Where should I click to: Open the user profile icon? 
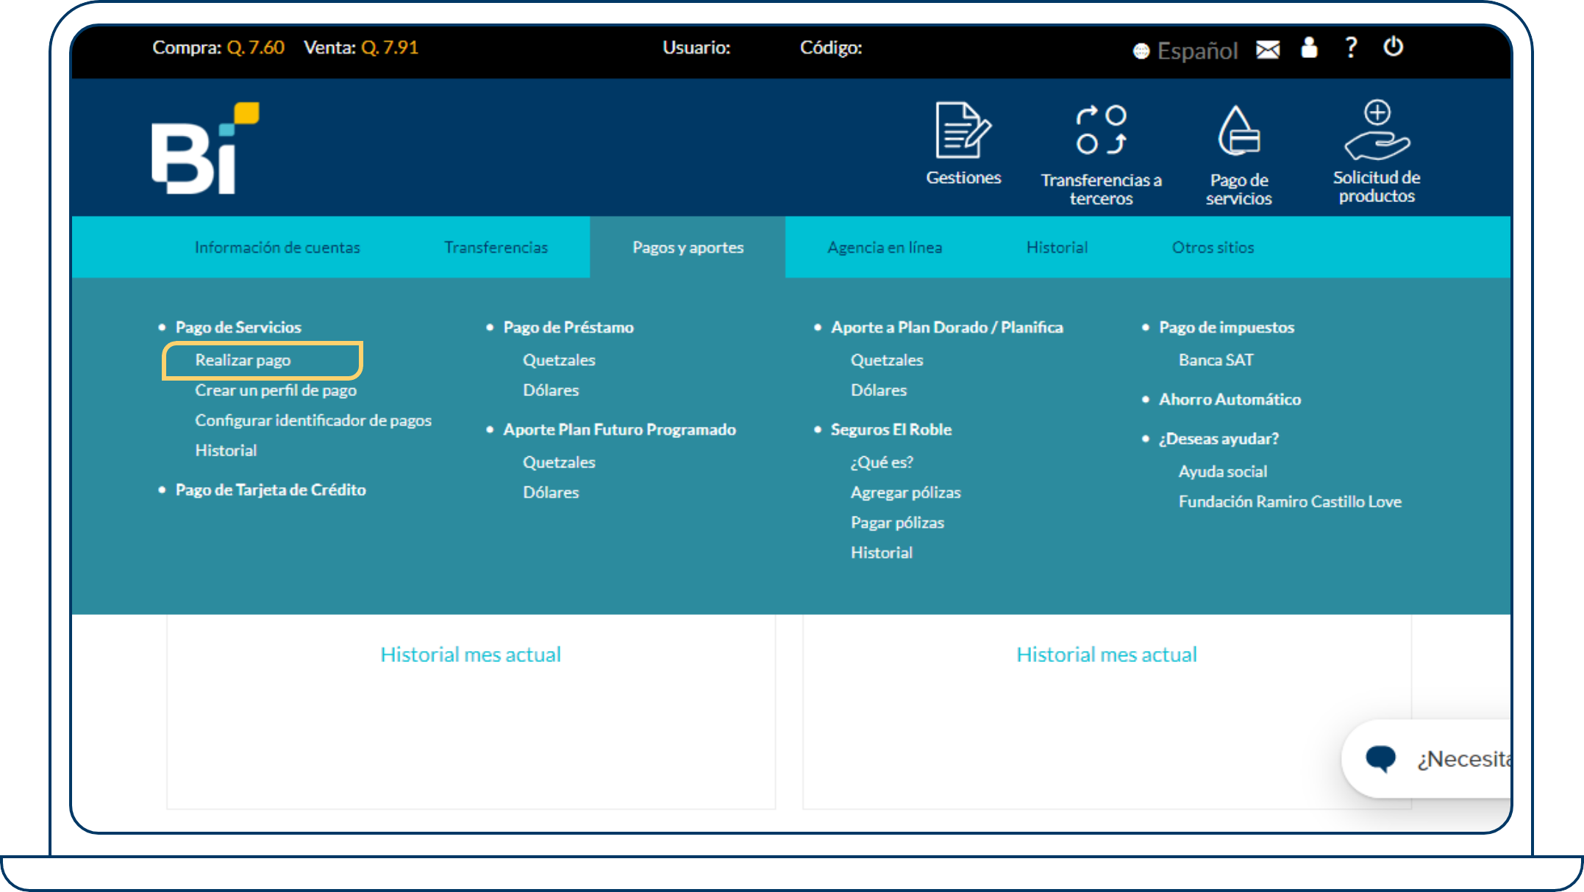point(1309,48)
